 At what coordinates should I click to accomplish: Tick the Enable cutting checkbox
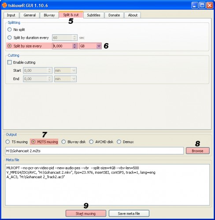coord(10,62)
